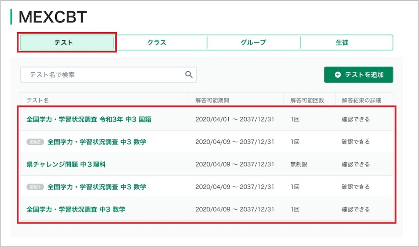Click the date range in 県チャレンジ問題 row
The width and height of the screenshot is (419, 247).
click(x=234, y=164)
